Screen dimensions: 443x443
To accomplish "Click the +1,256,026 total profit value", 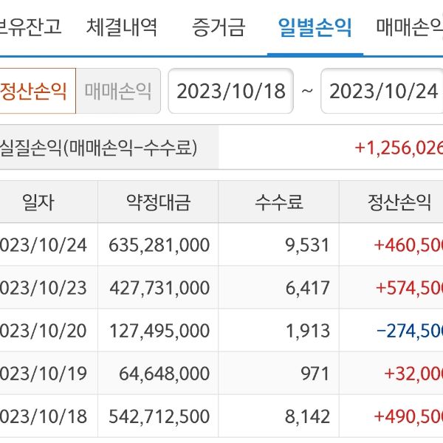I will (x=399, y=148).
